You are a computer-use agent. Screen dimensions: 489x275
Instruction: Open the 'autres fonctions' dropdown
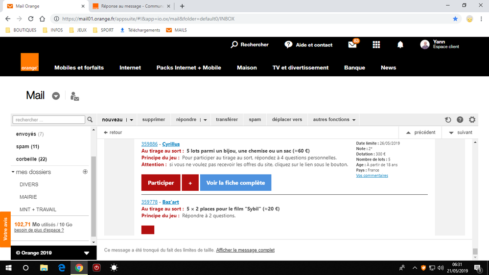point(334,119)
